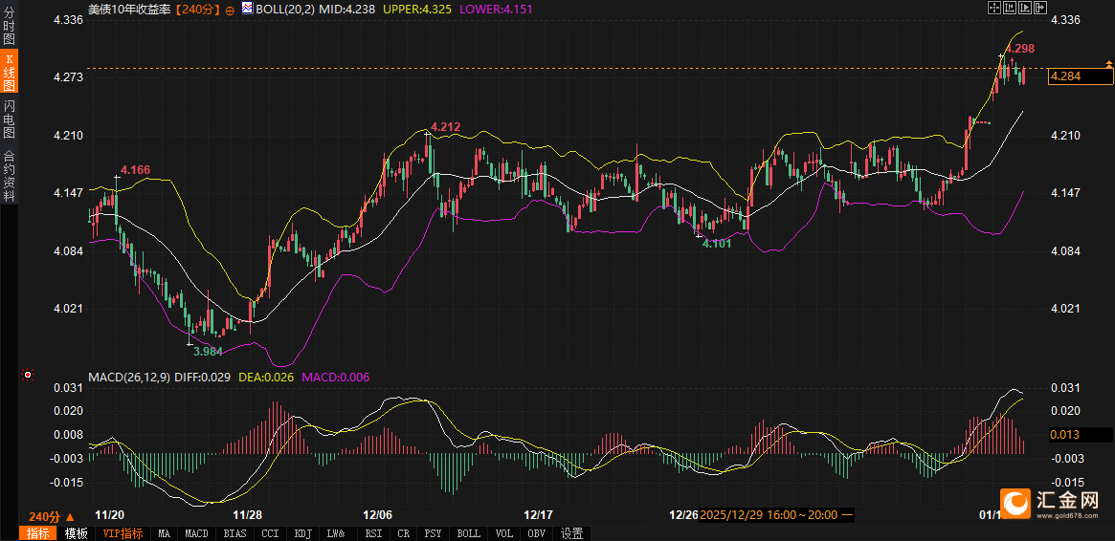This screenshot has height=541, width=1115.
Task: Click the scroll-to-latest arrow icon
Action: click(x=1038, y=9)
